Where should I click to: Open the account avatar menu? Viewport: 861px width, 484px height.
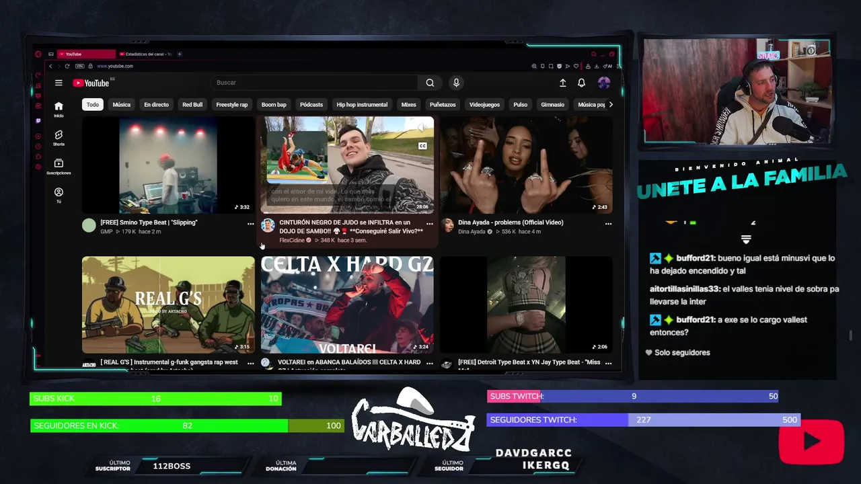[604, 83]
